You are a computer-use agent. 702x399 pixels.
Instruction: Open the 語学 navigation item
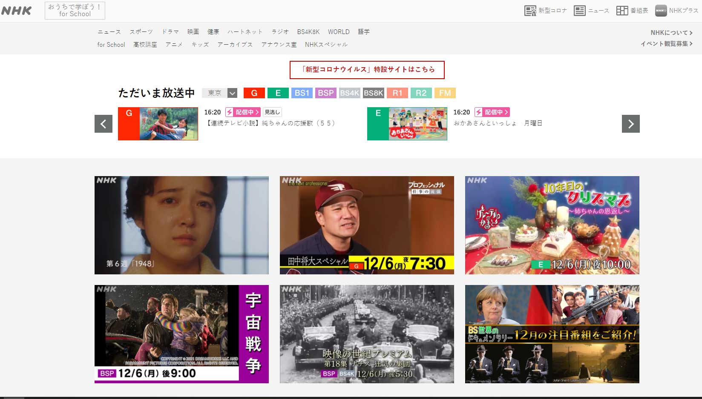[364, 32]
